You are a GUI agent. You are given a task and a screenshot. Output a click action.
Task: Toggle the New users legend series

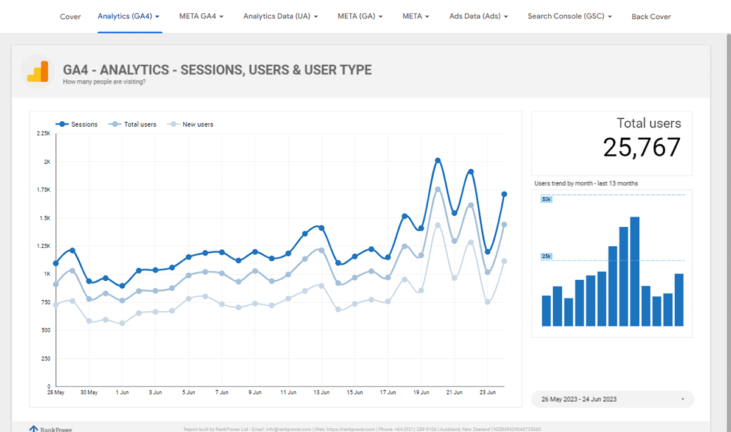tap(191, 124)
